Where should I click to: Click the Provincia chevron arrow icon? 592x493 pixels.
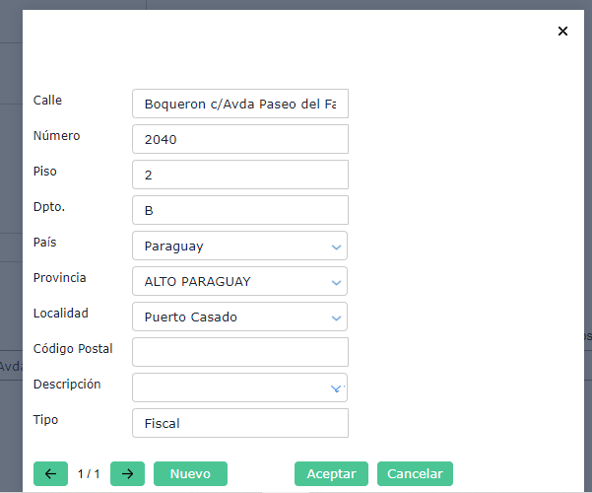pos(336,282)
